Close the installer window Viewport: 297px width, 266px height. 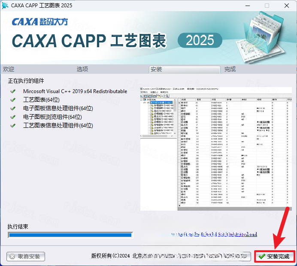[x=287, y=6]
